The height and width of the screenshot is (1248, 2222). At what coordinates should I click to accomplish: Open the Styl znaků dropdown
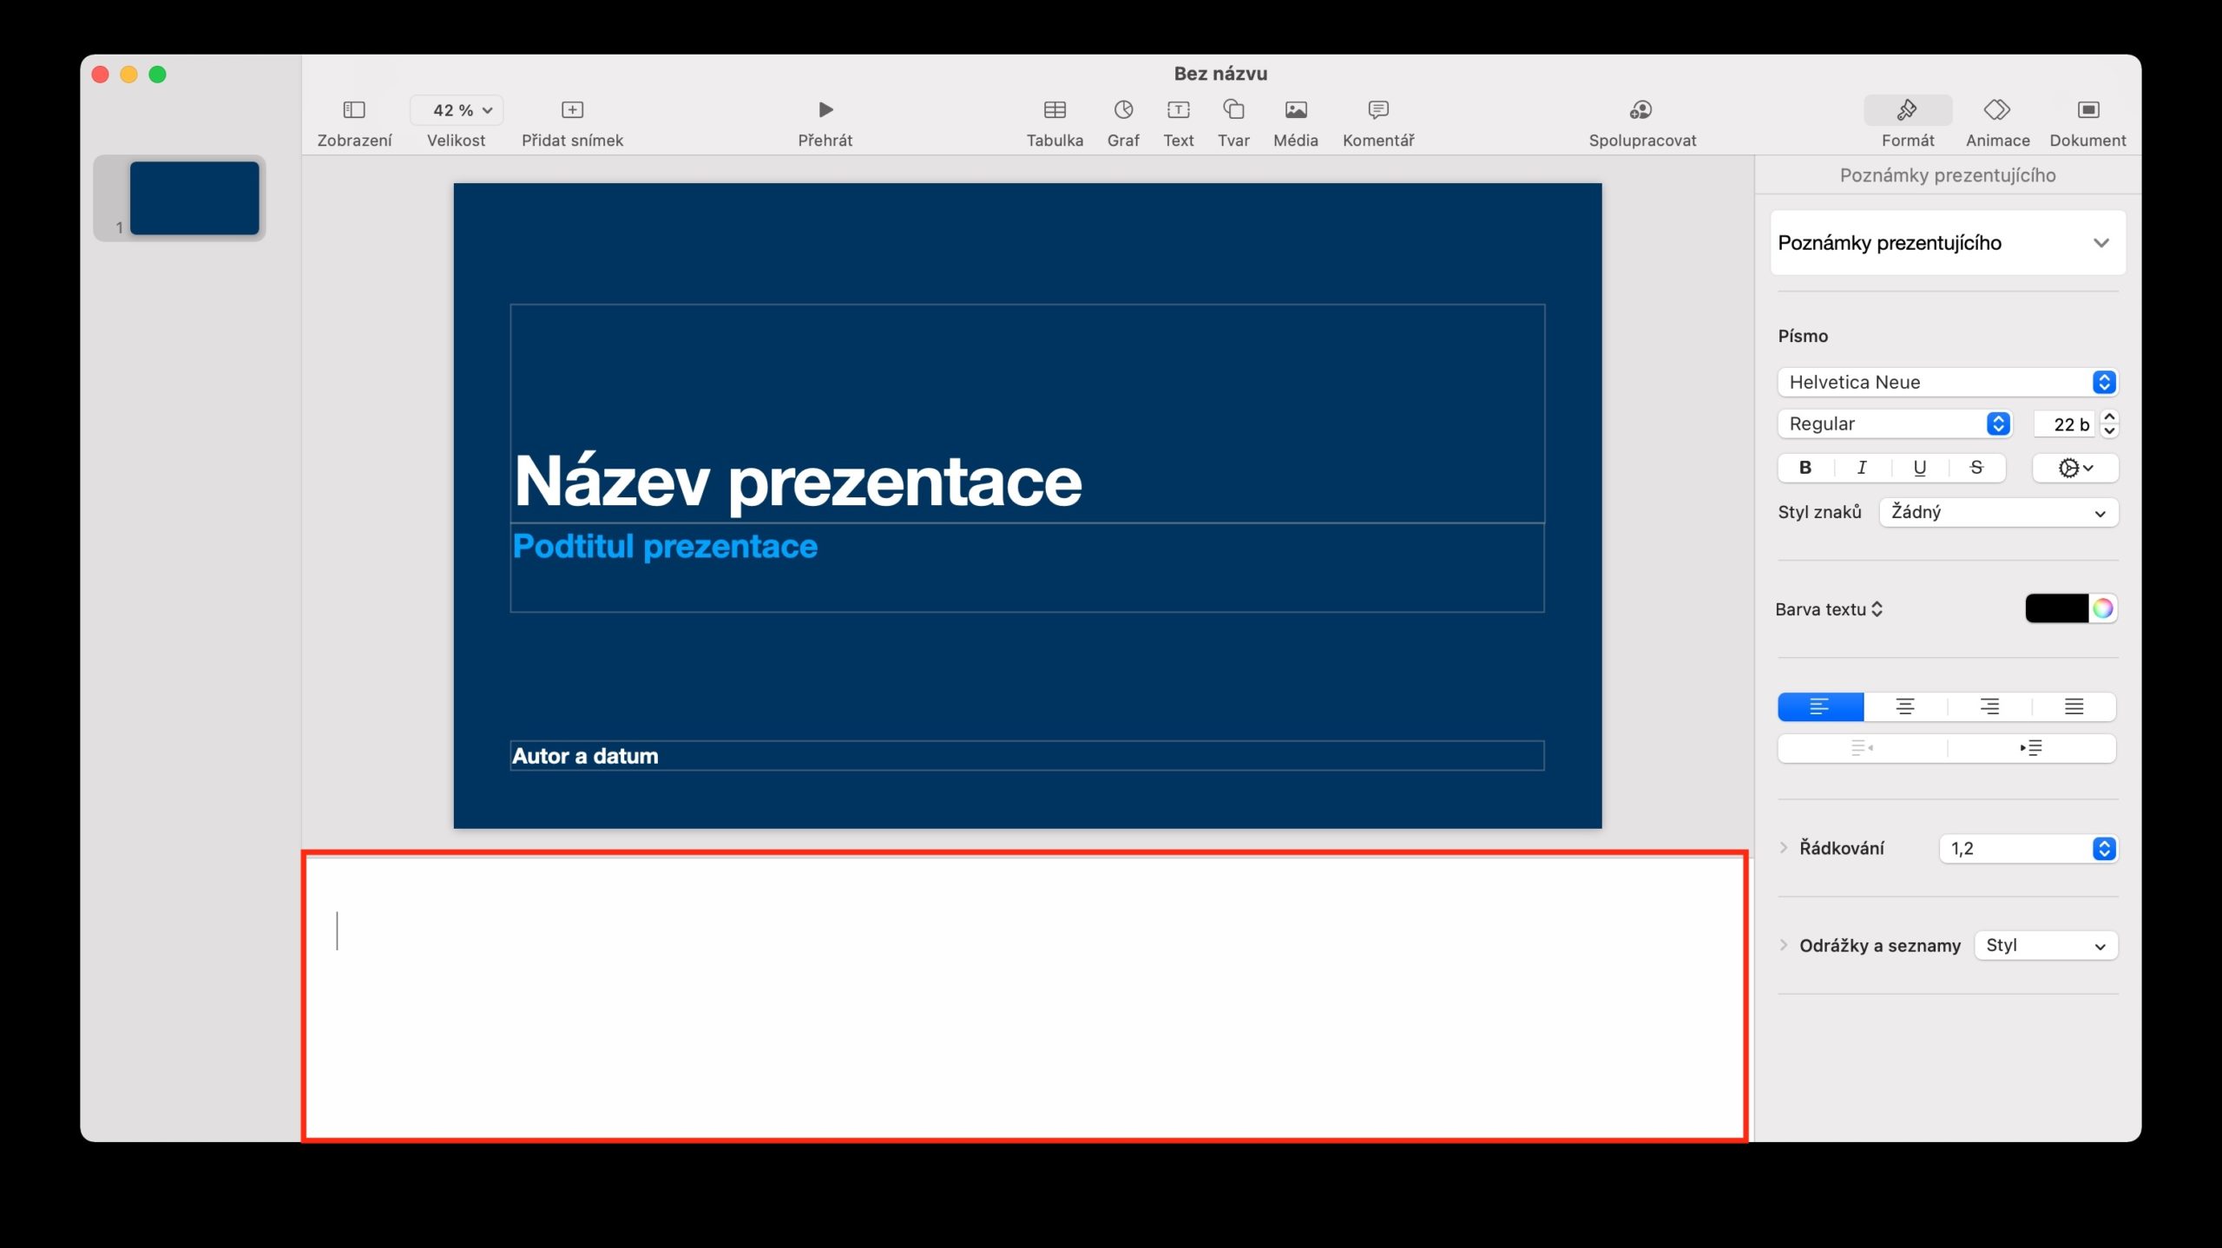click(x=1998, y=512)
